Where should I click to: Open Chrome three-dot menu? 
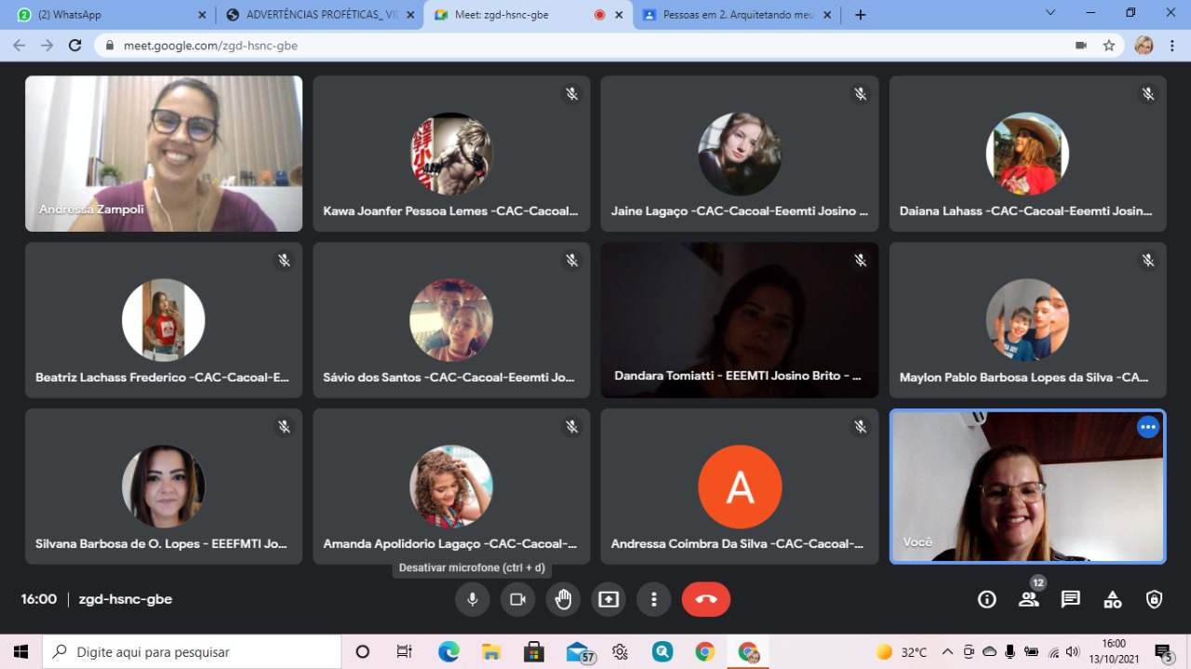click(x=1173, y=45)
